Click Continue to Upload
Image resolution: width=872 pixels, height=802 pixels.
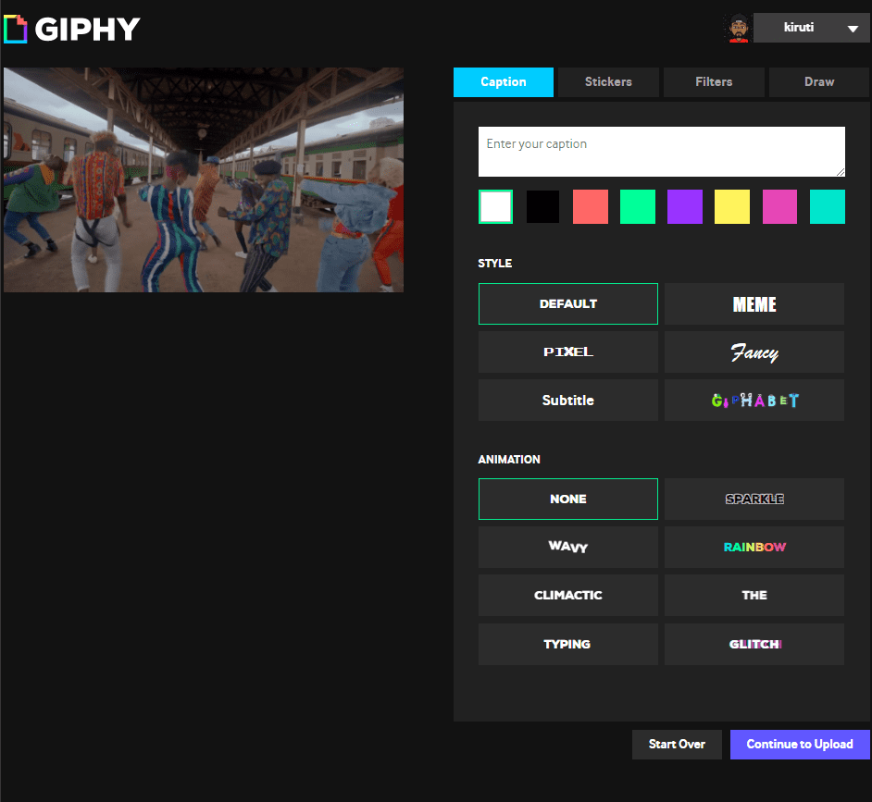click(x=800, y=745)
